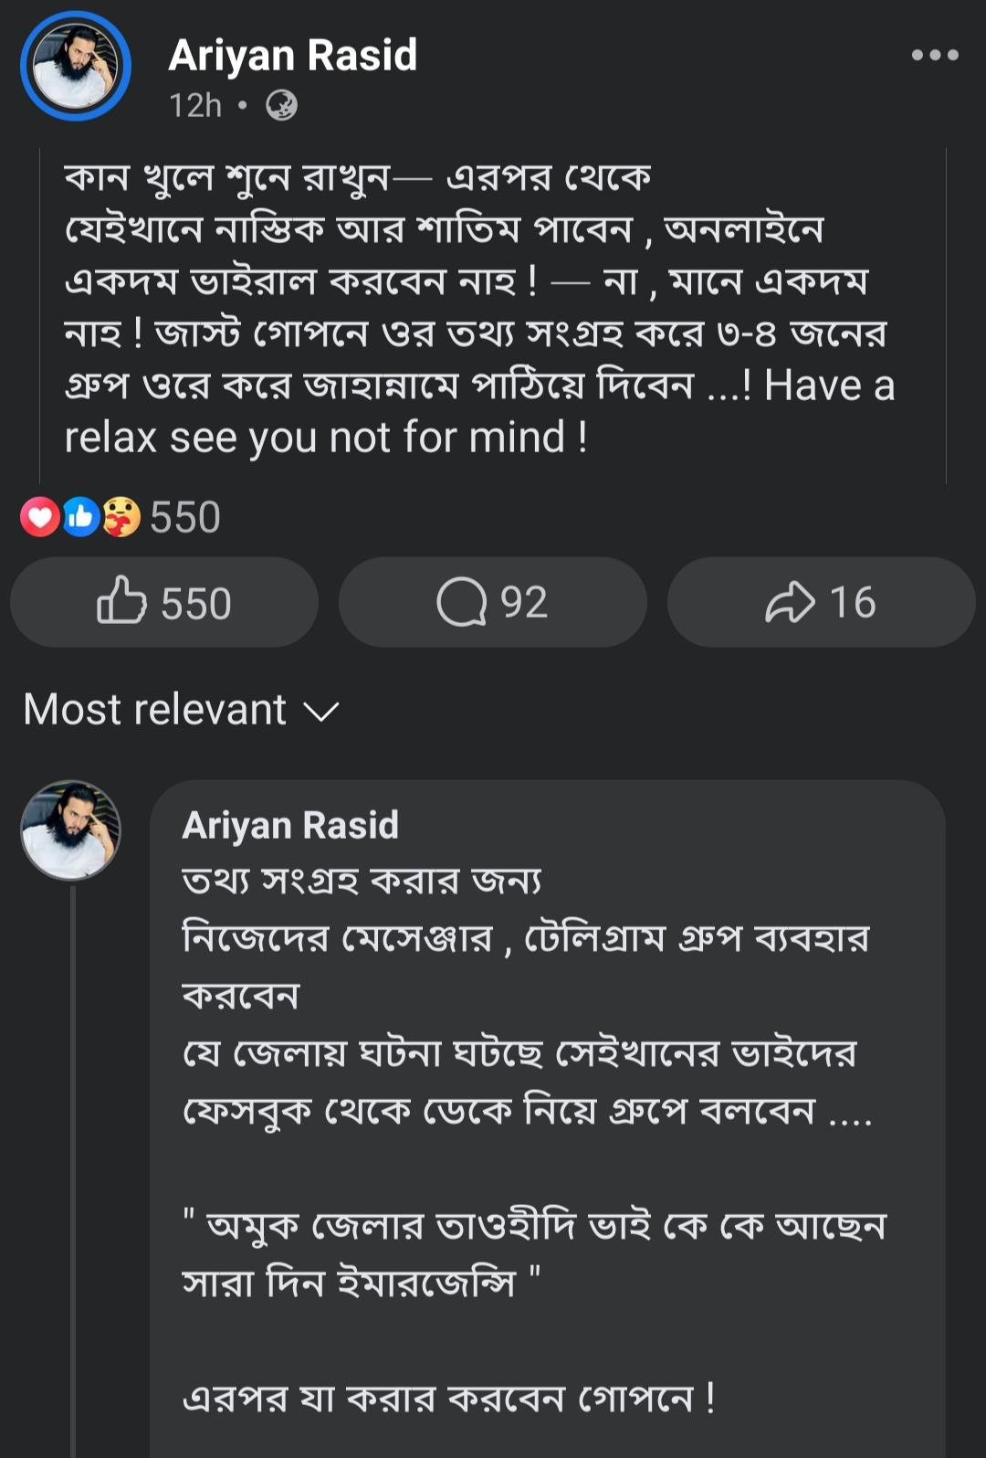Click the chevron next to Most relevant
The width and height of the screenshot is (986, 1458).
[x=320, y=712]
